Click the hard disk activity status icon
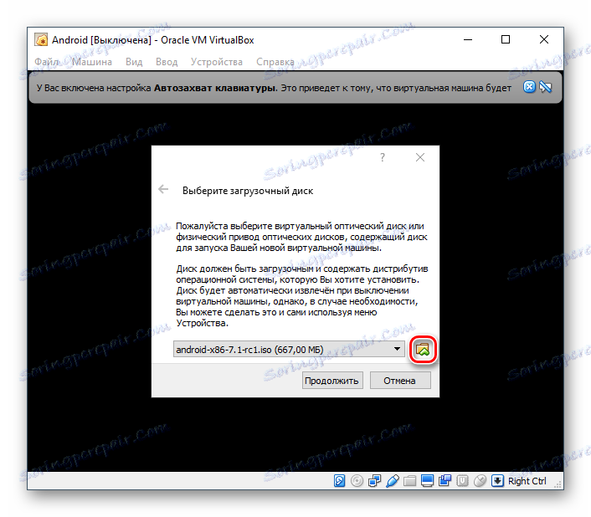 coord(339,481)
